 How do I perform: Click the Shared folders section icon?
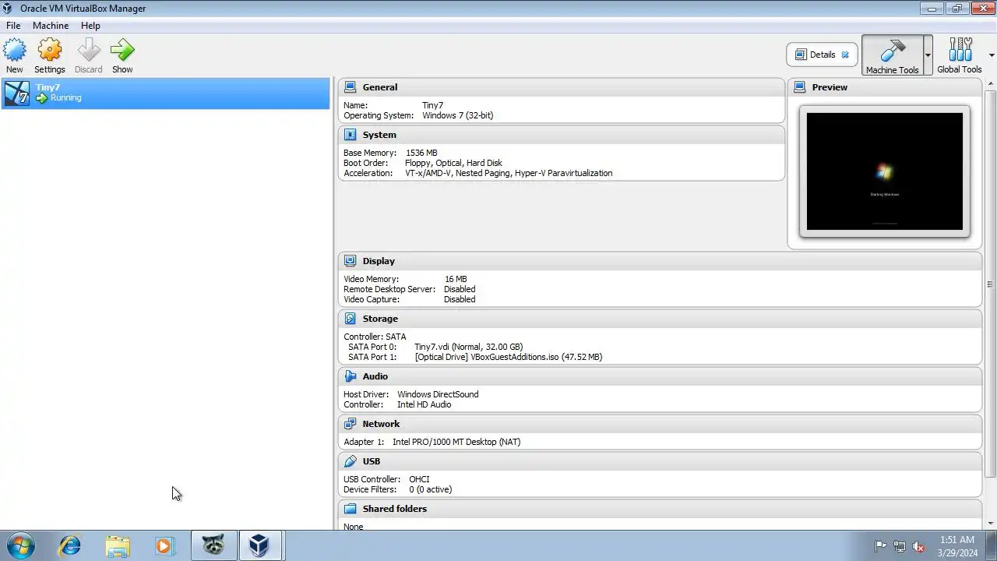tap(350, 509)
